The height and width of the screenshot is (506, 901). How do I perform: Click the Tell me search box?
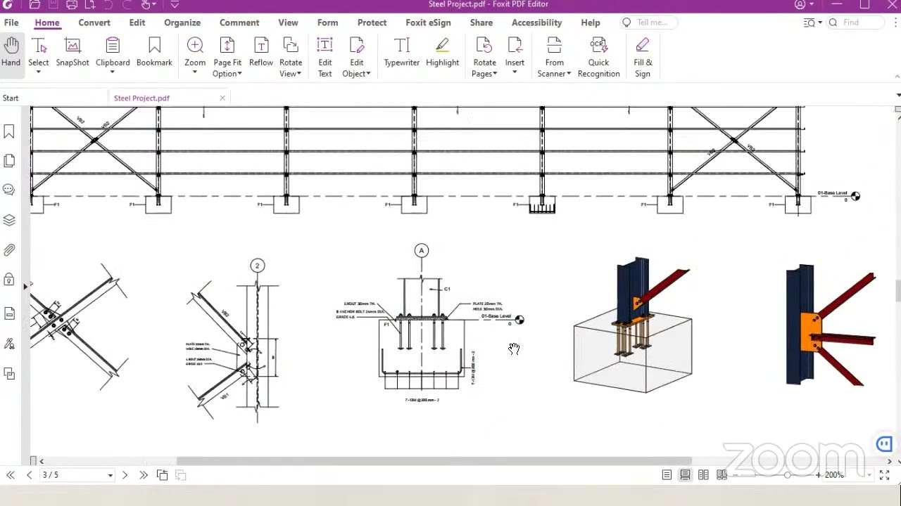pyautogui.click(x=649, y=22)
